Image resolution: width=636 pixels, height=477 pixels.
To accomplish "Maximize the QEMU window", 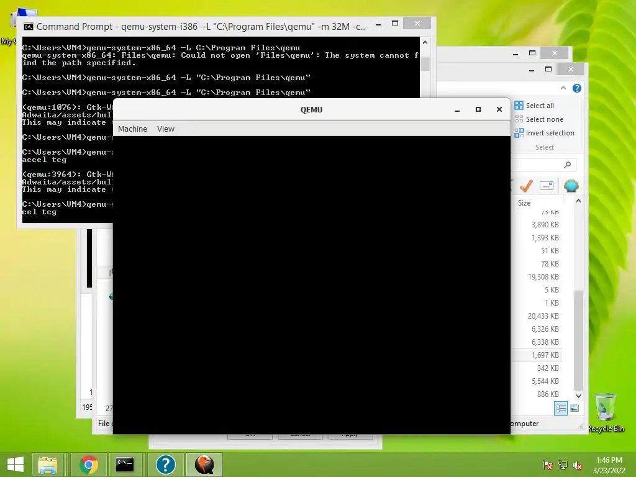I will click(478, 109).
